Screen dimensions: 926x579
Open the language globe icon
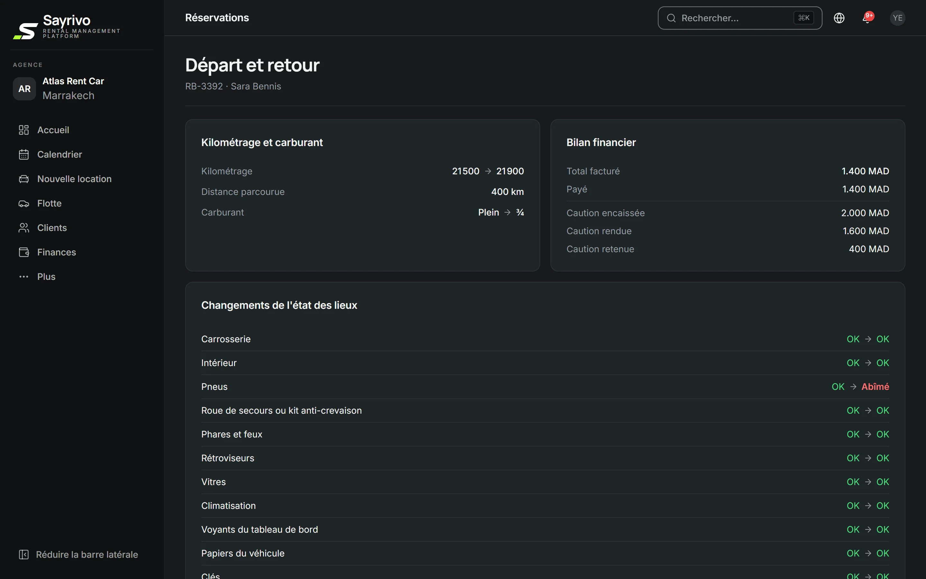tap(839, 18)
